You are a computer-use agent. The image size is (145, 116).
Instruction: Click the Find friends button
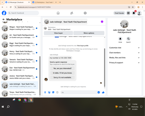119,13
